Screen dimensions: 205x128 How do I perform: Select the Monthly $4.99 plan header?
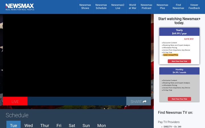pos(179,71)
